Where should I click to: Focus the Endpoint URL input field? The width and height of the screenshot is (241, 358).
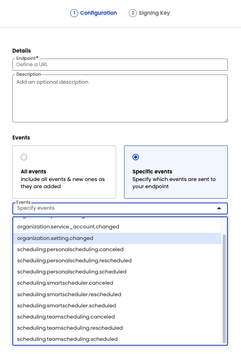click(x=120, y=65)
